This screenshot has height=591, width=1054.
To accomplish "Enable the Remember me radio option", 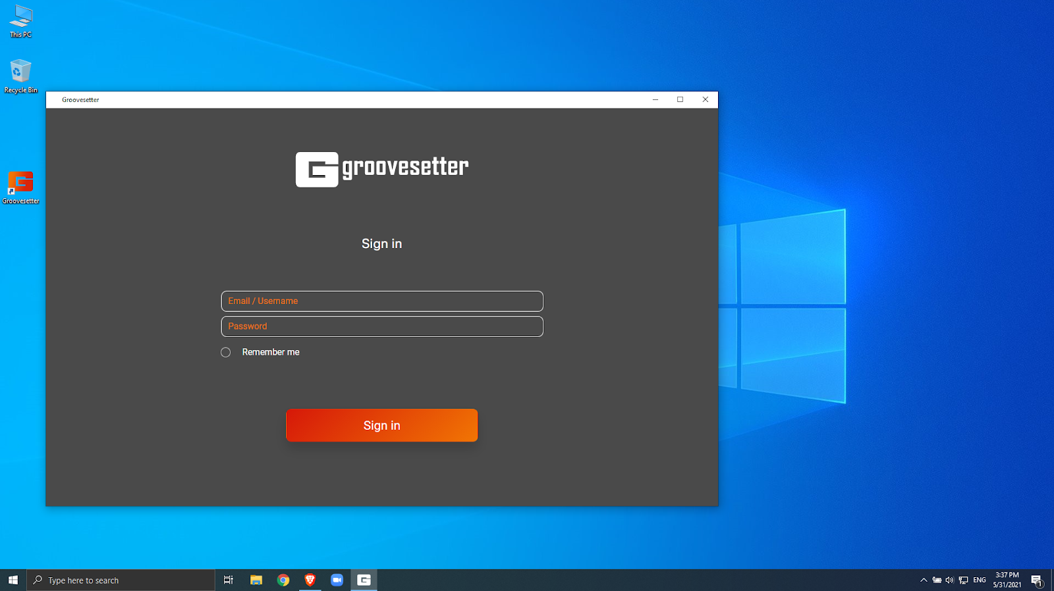I will (226, 352).
